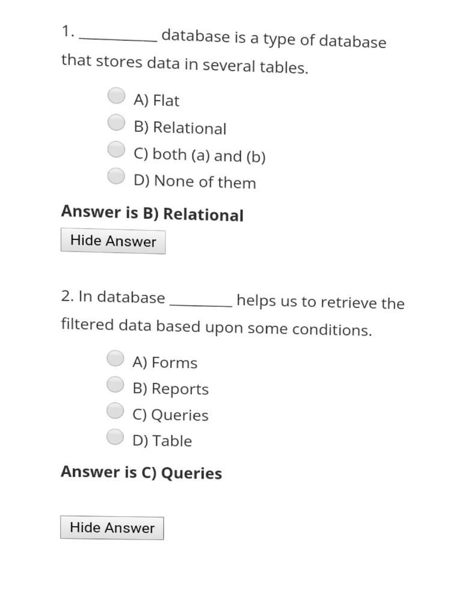Hide the answer for question 1
This screenshot has height=616, width=462.
pos(113,241)
